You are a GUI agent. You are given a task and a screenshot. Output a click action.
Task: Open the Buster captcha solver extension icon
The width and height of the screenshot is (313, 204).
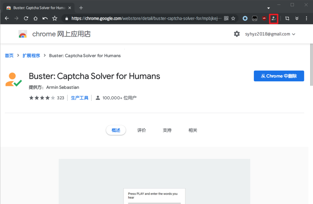coord(274,19)
